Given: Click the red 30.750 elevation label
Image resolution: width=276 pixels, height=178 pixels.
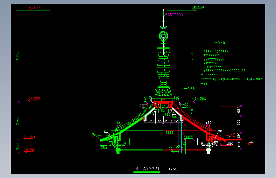Looking at the screenshot, I should click(x=30, y=150).
